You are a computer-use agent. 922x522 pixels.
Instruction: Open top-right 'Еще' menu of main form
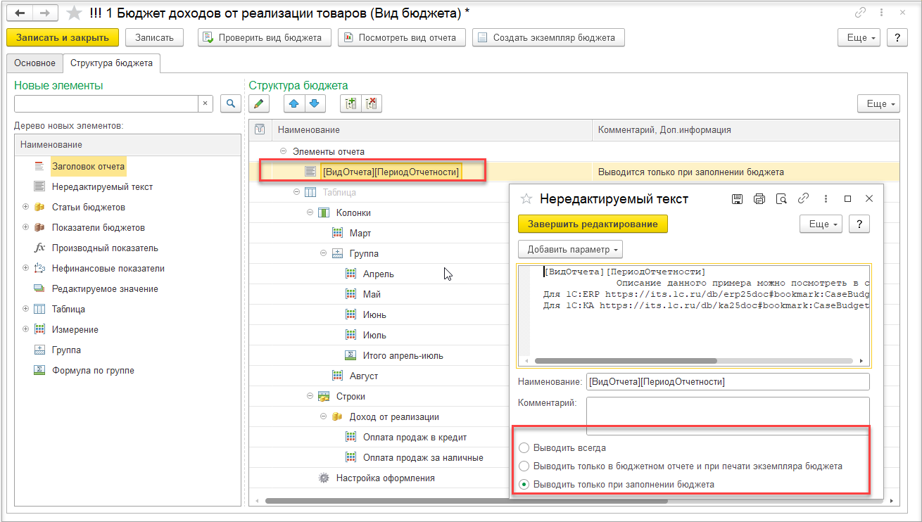[x=859, y=38]
